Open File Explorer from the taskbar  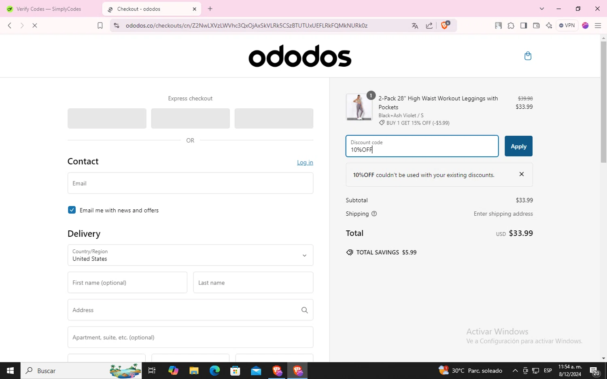(x=194, y=371)
